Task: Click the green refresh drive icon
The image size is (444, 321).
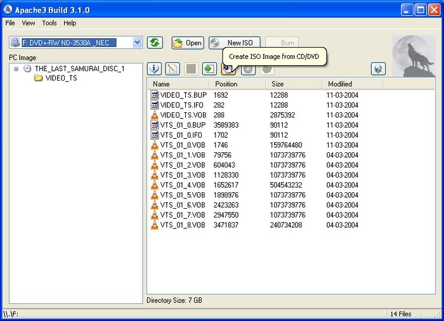Action: (x=155, y=43)
